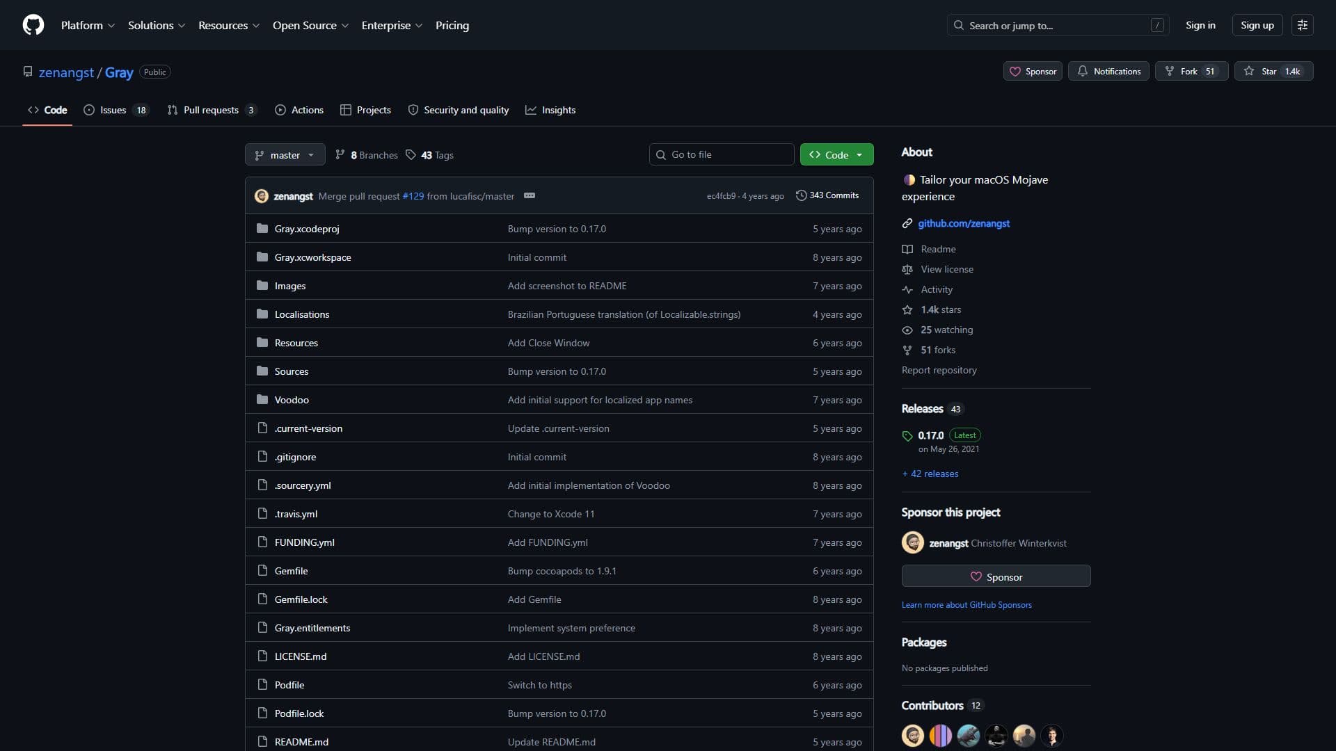Screen dimensions: 1336x751
Task: Open the Gemfile.lock file
Action: tap(301, 599)
